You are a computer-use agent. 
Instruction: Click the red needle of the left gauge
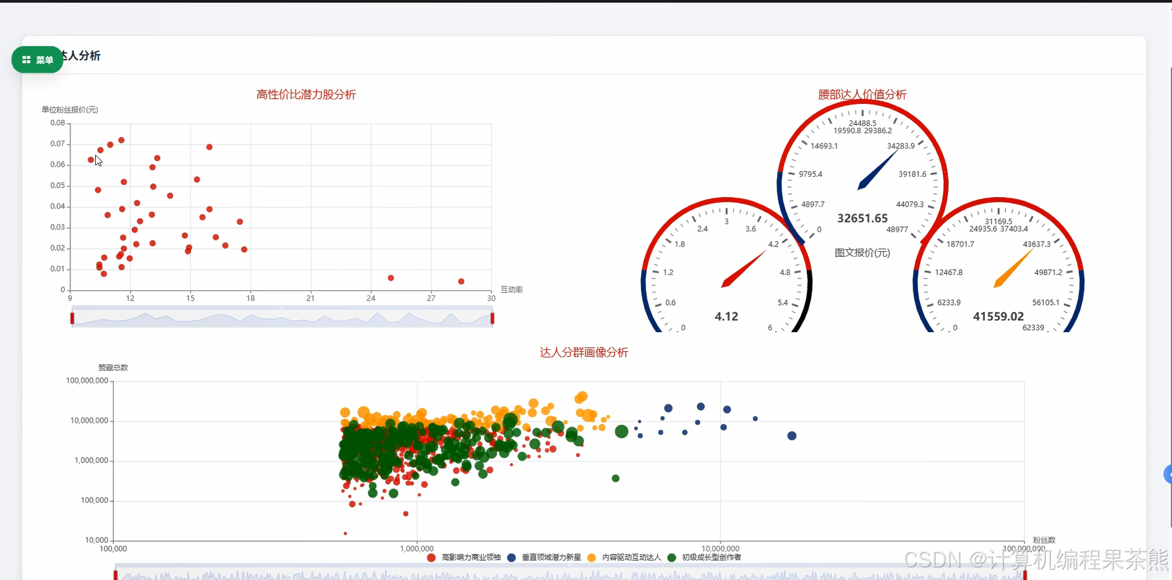point(743,269)
